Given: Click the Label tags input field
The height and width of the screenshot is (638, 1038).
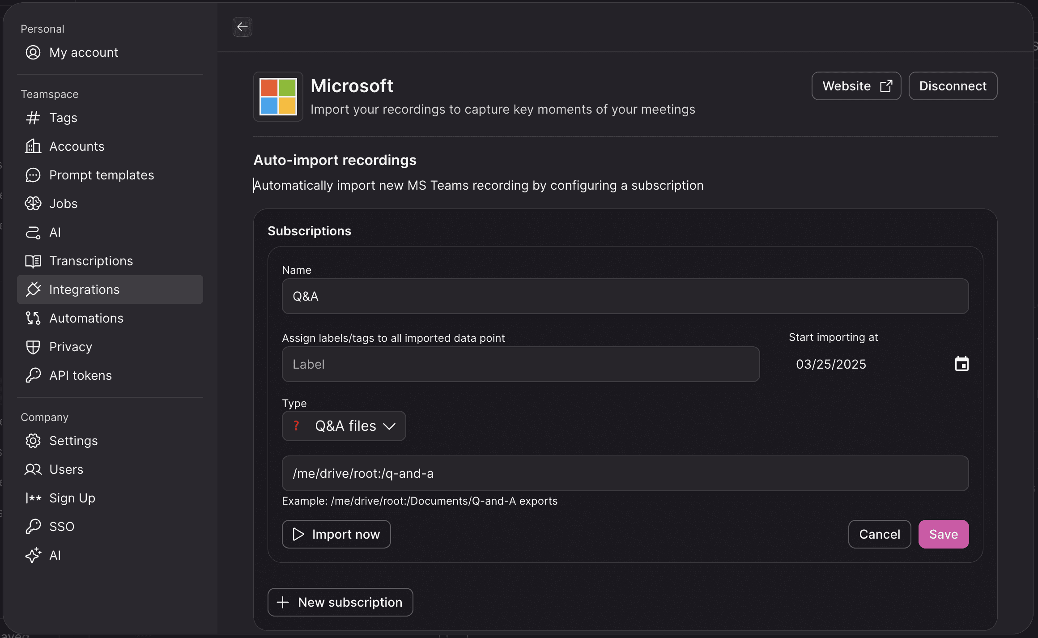Looking at the screenshot, I should [521, 364].
